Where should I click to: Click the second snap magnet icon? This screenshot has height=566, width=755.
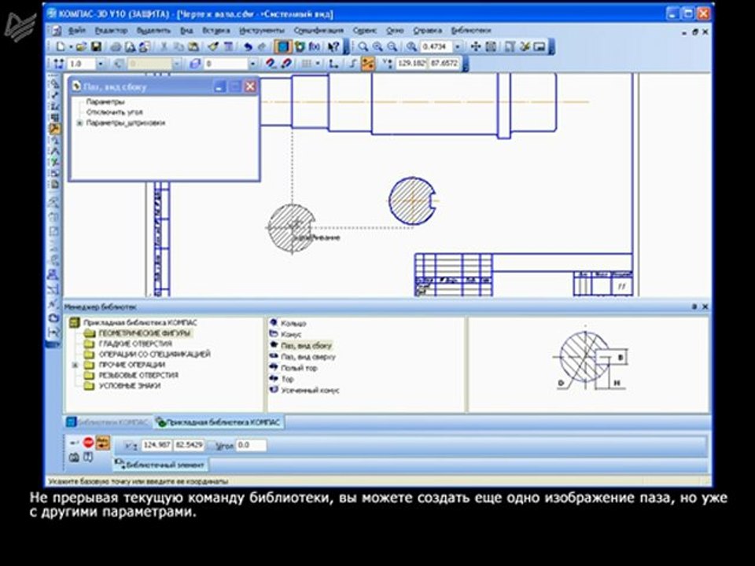click(x=286, y=64)
